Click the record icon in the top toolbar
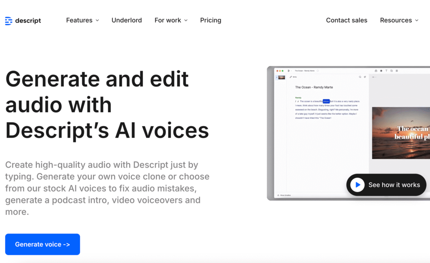 pyautogui.click(x=381, y=71)
